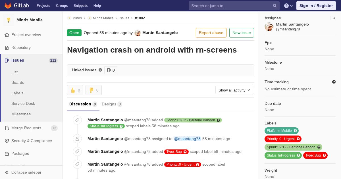341x179 pixels.
Task: Open the Milestones sidebar item
Action: [x=21, y=114]
